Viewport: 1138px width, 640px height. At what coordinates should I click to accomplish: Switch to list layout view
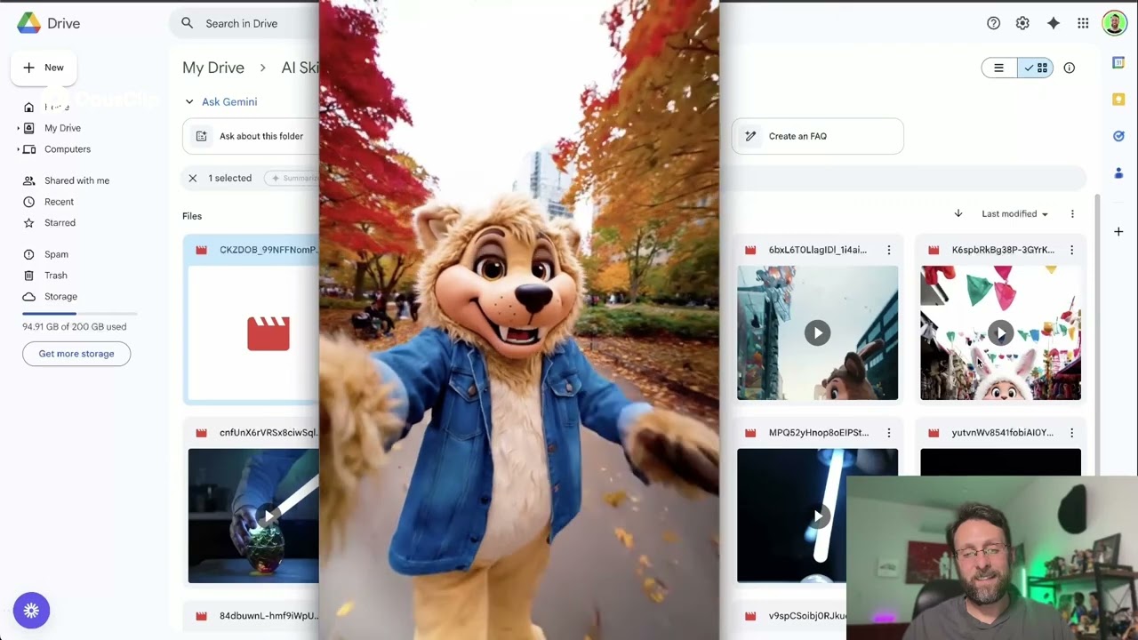coord(999,68)
